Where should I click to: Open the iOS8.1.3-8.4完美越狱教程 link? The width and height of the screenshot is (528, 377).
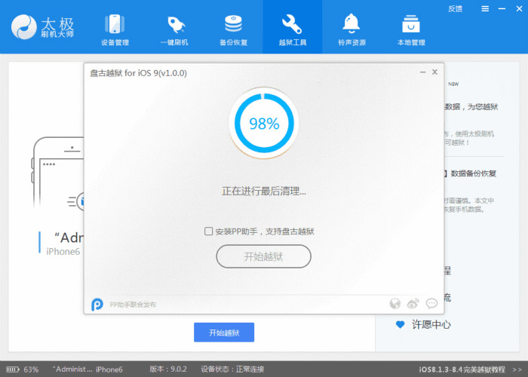(462, 369)
